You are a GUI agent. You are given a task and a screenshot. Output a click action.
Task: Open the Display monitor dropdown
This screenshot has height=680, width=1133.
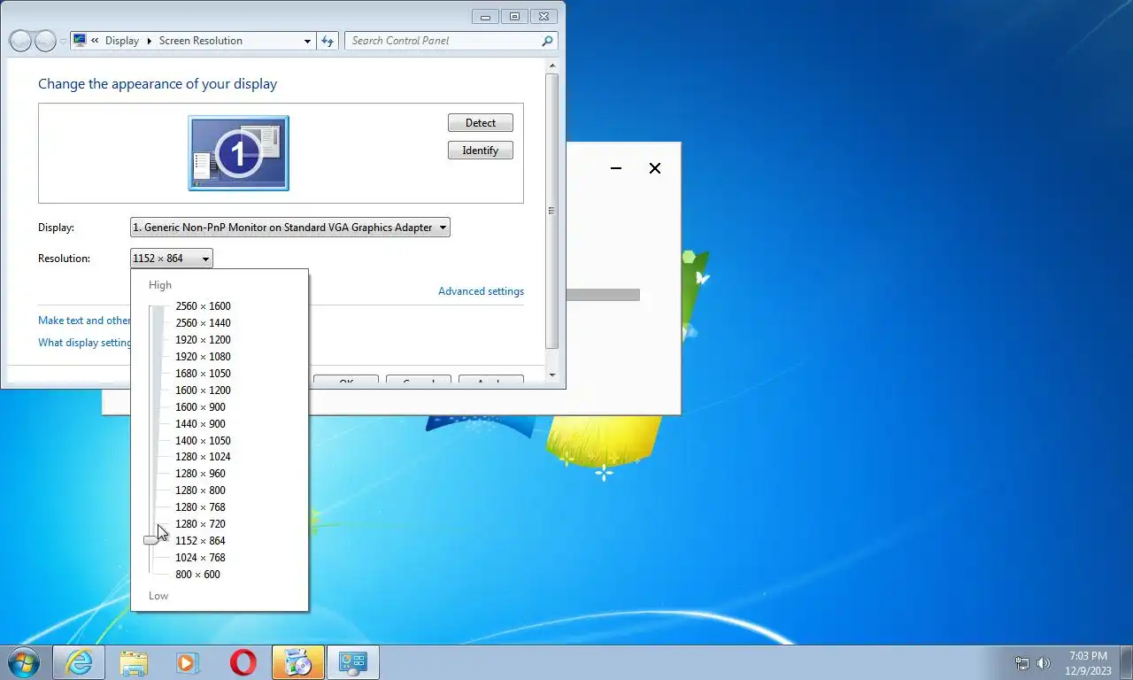coord(290,228)
